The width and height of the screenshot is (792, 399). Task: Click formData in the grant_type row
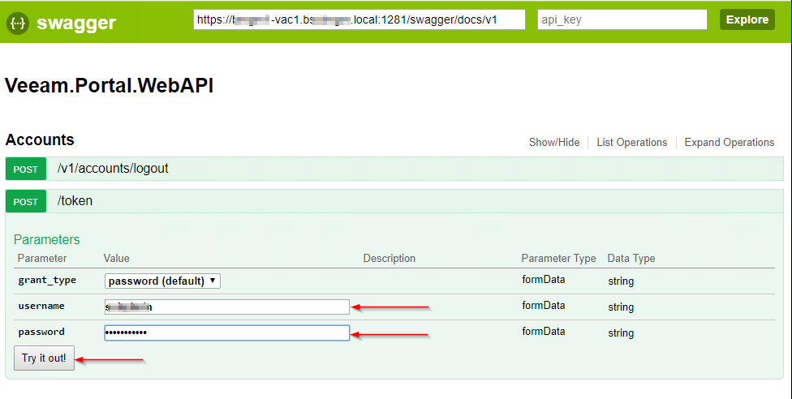tap(544, 279)
